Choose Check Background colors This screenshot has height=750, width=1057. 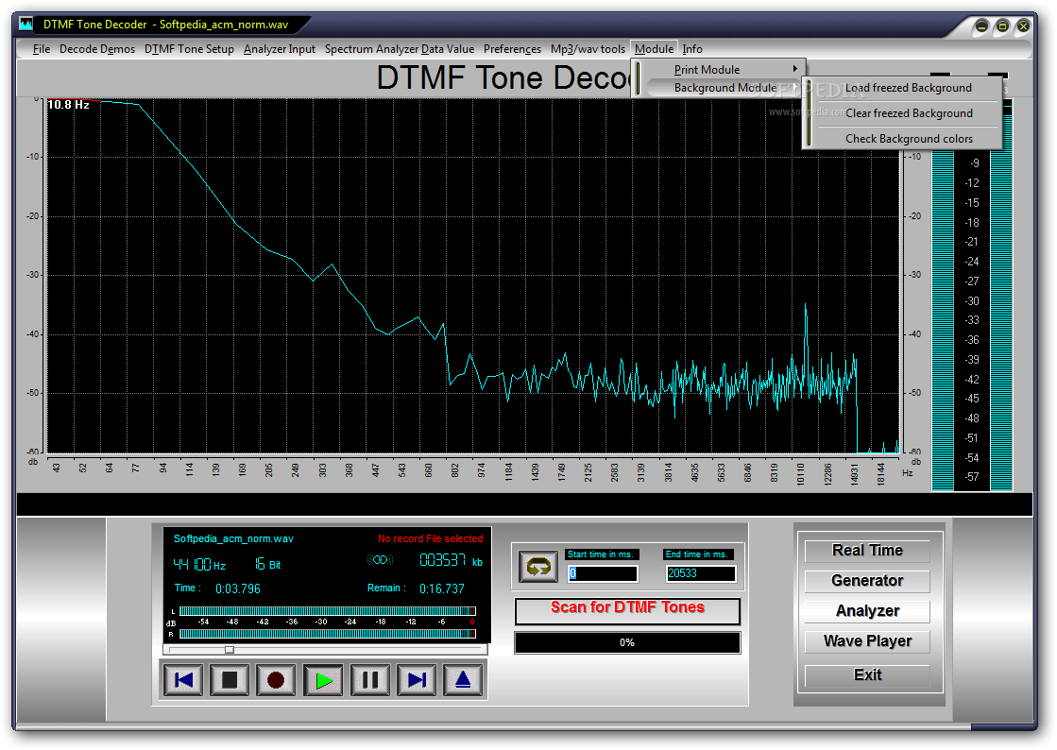(x=908, y=139)
